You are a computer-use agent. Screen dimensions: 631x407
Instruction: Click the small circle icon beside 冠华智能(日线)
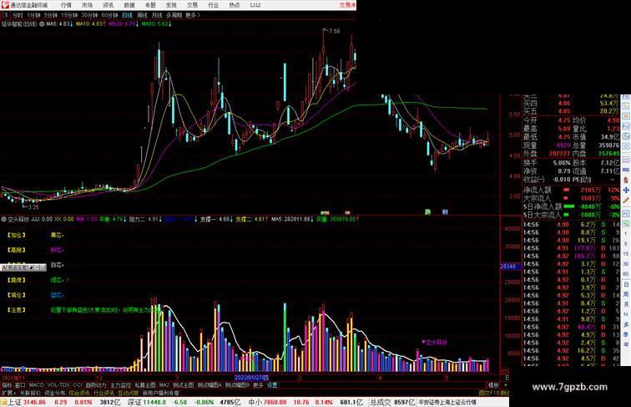[42, 24]
